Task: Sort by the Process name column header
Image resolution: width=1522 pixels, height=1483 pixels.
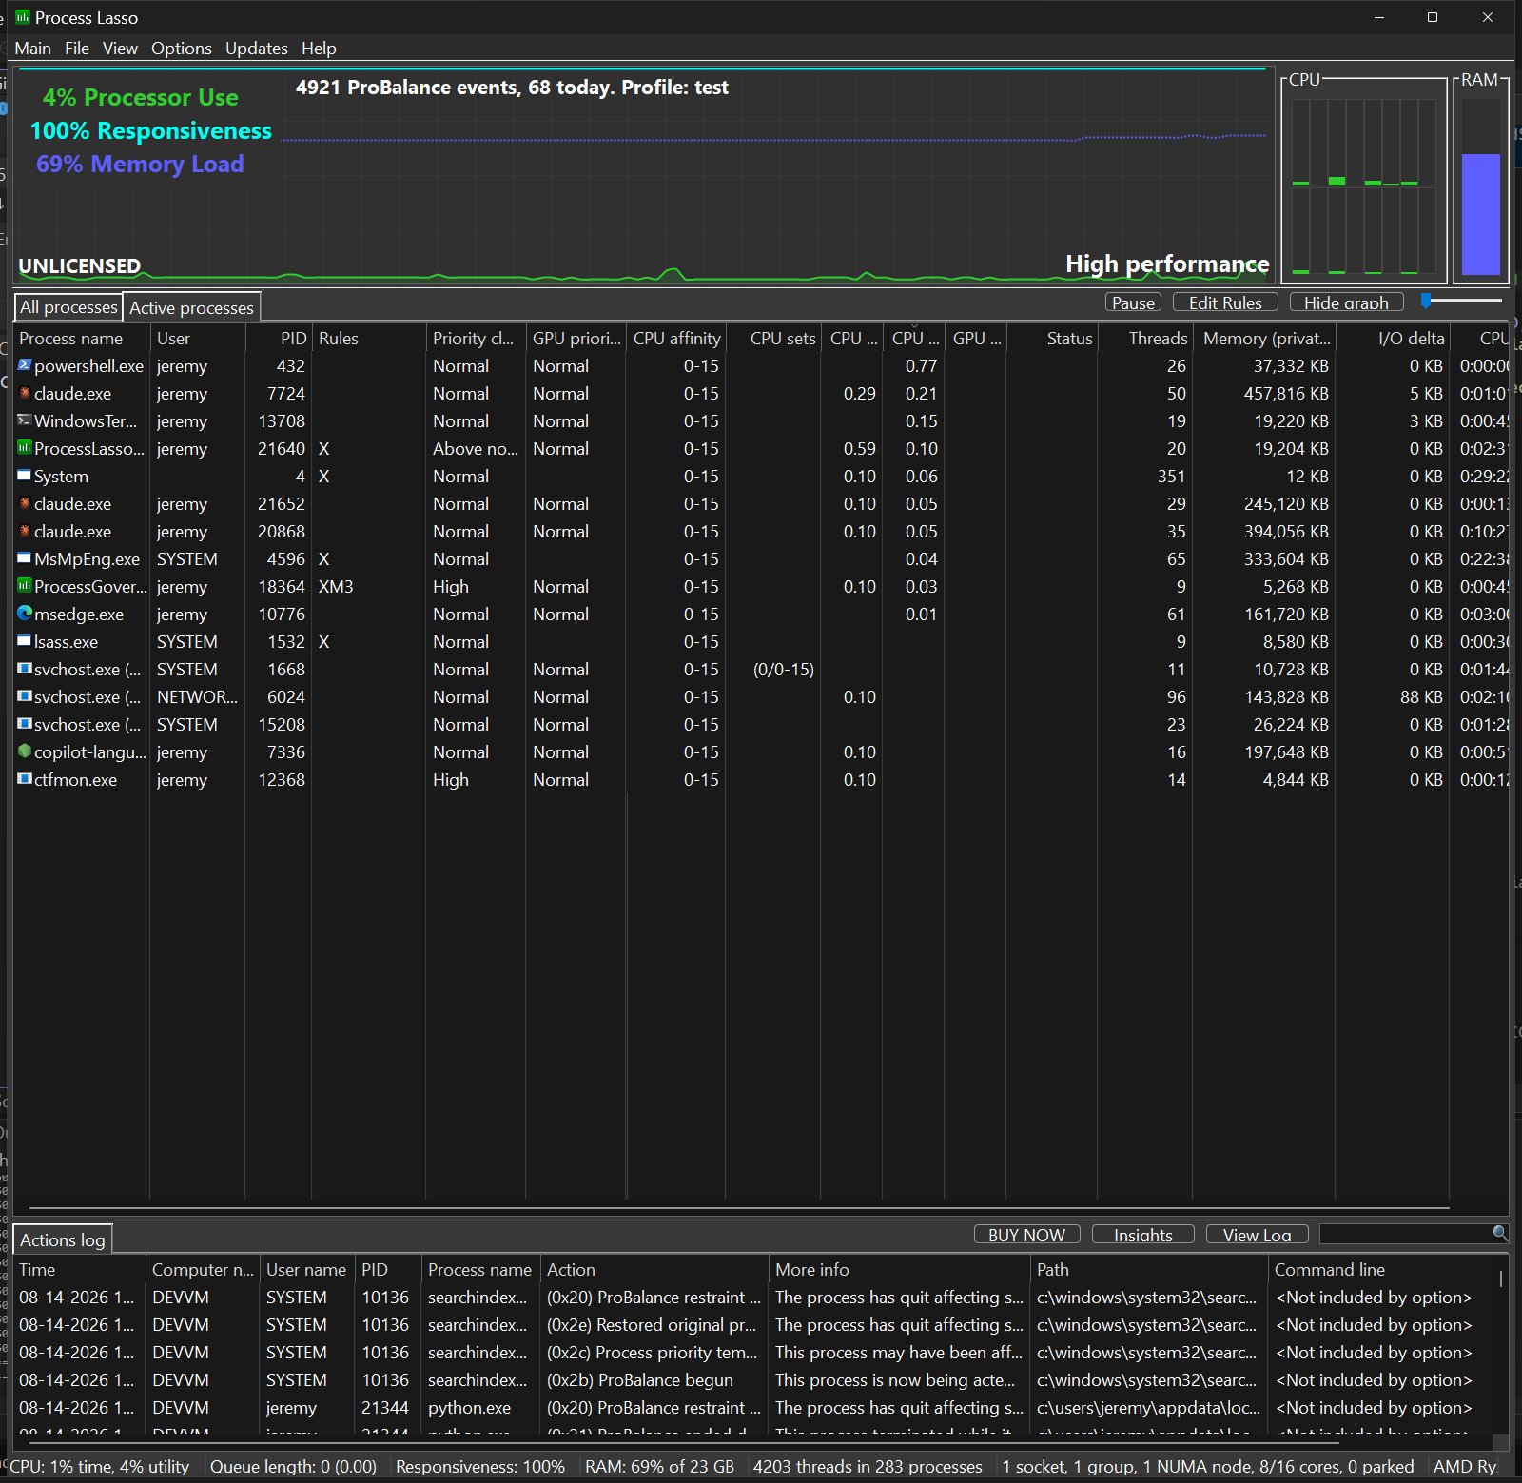Action: (82, 339)
